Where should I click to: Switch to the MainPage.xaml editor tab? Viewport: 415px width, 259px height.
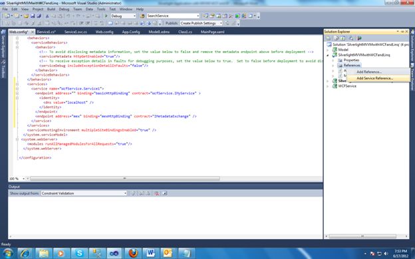[x=213, y=32]
